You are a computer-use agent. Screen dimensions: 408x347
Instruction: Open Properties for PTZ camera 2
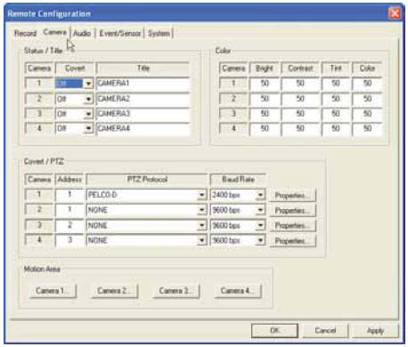coord(292,211)
